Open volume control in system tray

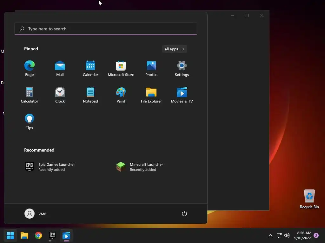(x=287, y=235)
